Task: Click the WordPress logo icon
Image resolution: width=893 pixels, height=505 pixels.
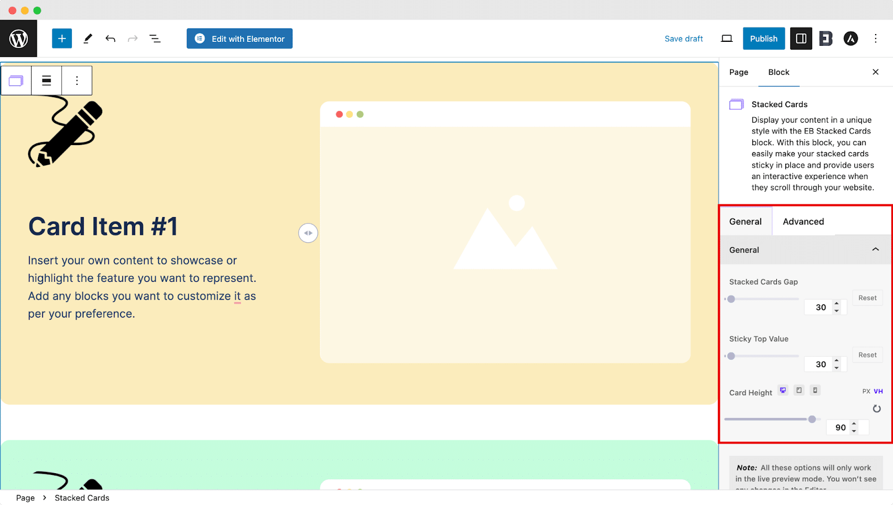Action: point(18,39)
